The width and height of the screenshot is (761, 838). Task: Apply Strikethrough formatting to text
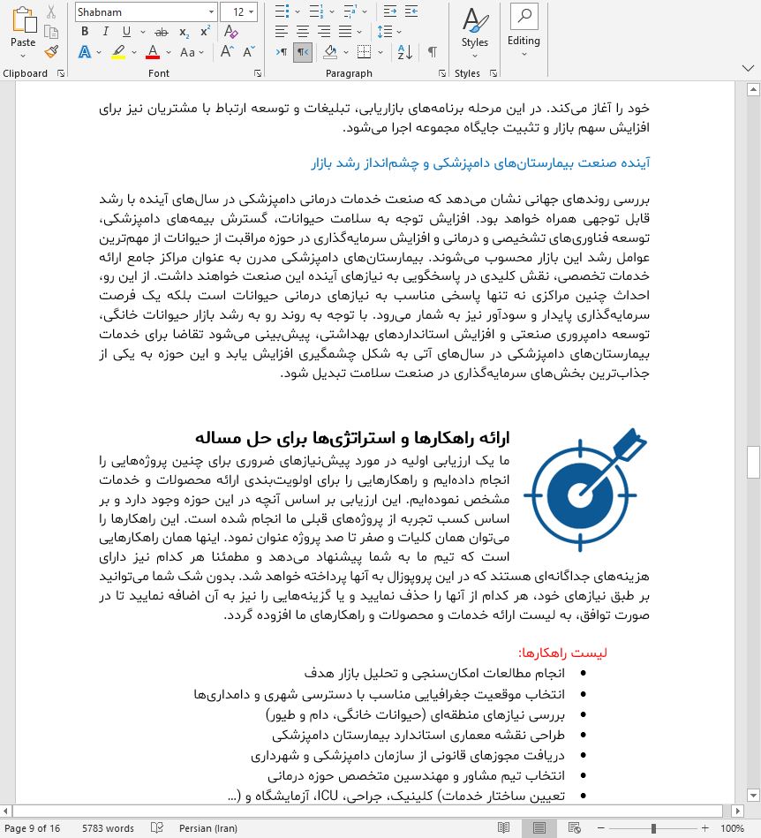[x=162, y=32]
